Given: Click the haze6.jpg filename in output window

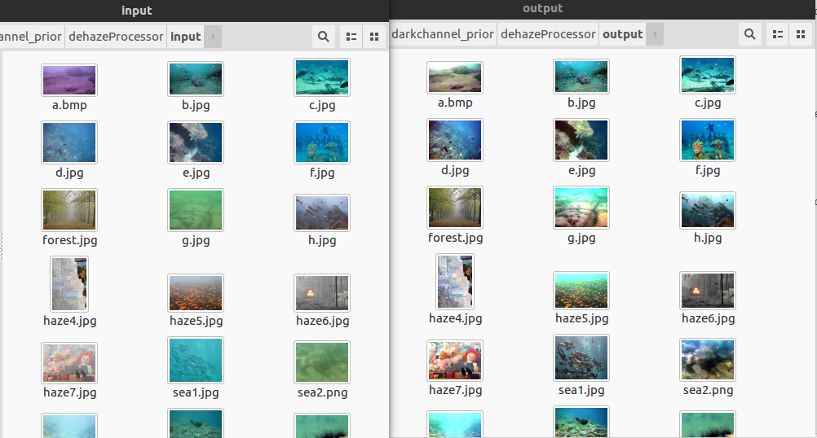Looking at the screenshot, I should tap(708, 318).
